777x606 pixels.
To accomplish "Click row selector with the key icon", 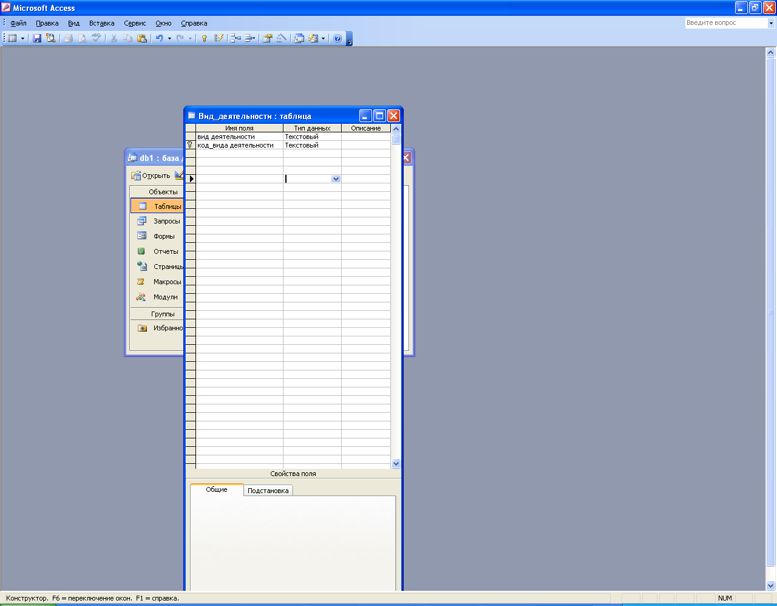I will point(190,145).
